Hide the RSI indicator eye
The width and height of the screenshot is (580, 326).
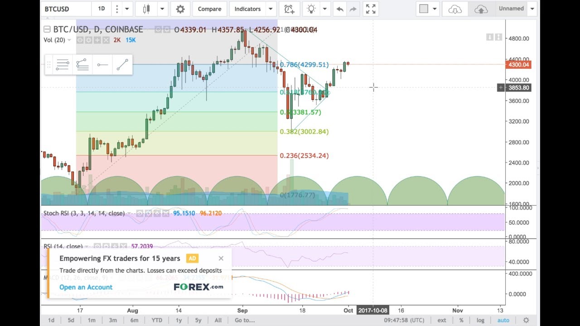coord(97,246)
